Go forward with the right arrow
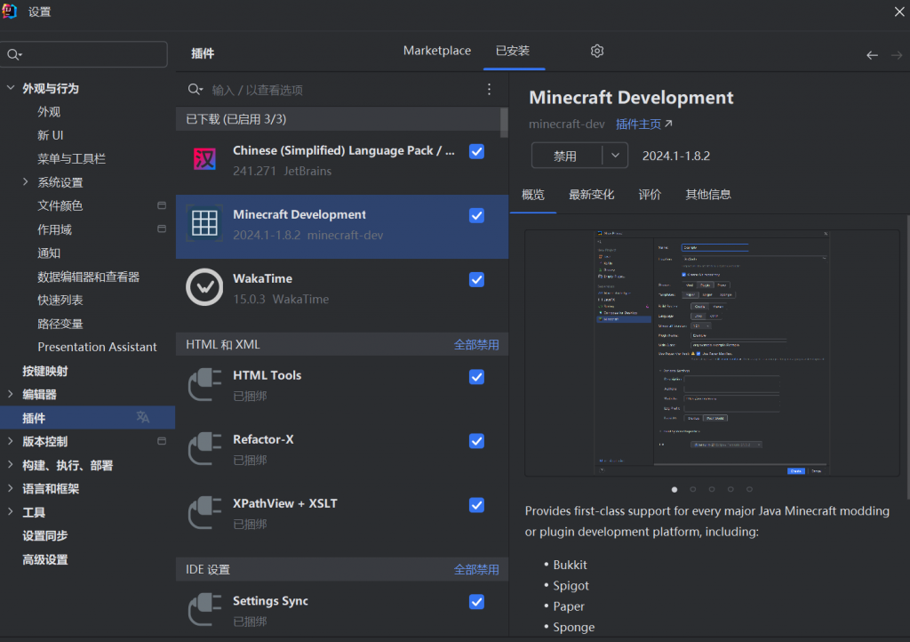Image resolution: width=910 pixels, height=642 pixels. (897, 55)
